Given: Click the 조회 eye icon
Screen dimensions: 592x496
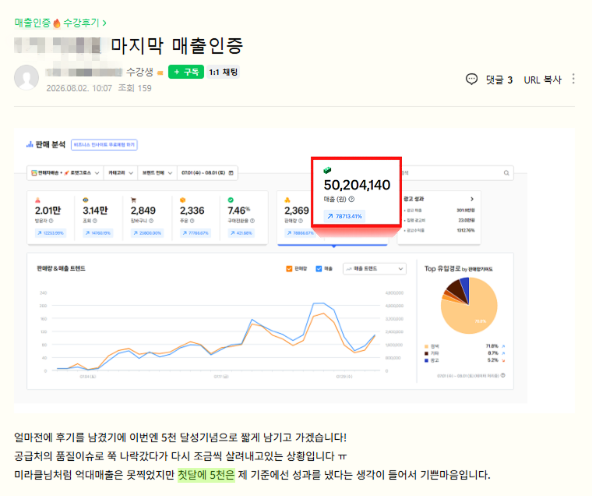Looking at the screenshot, I should (86, 200).
